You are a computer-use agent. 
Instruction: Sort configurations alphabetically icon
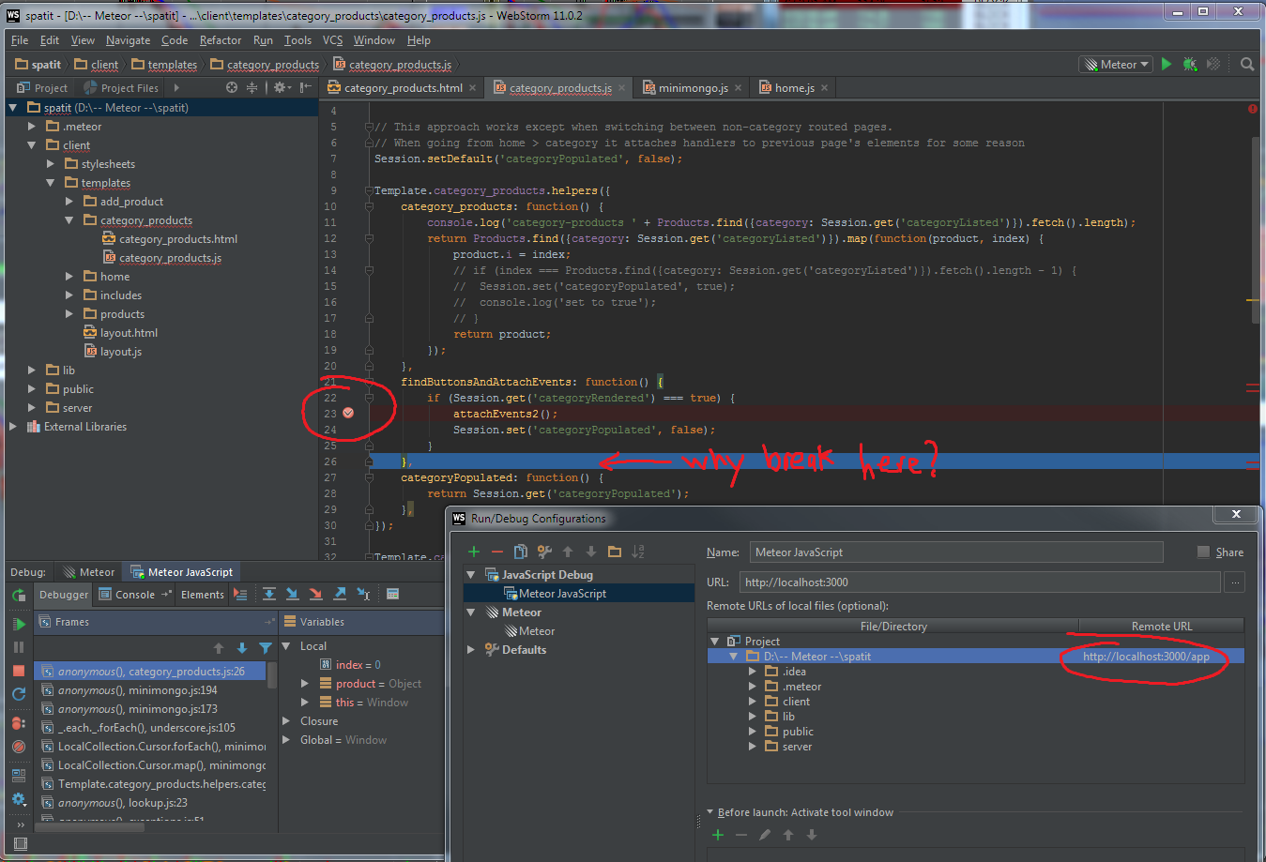638,552
